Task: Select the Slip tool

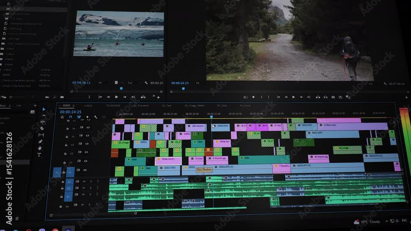Action: 41,135
